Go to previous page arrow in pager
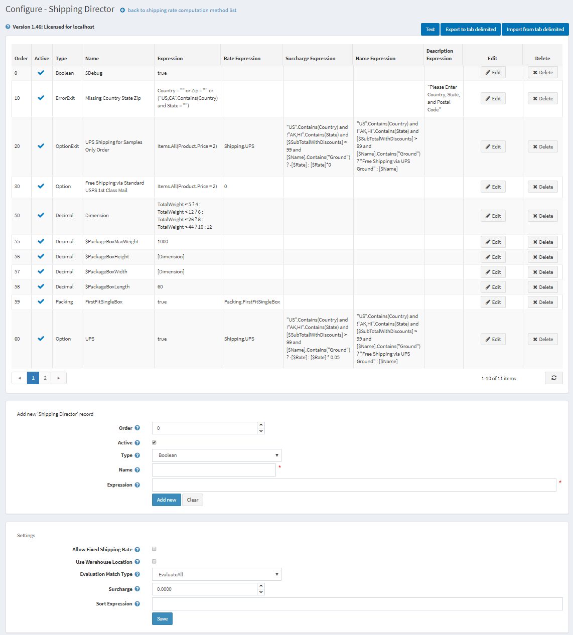 pyautogui.click(x=20, y=378)
